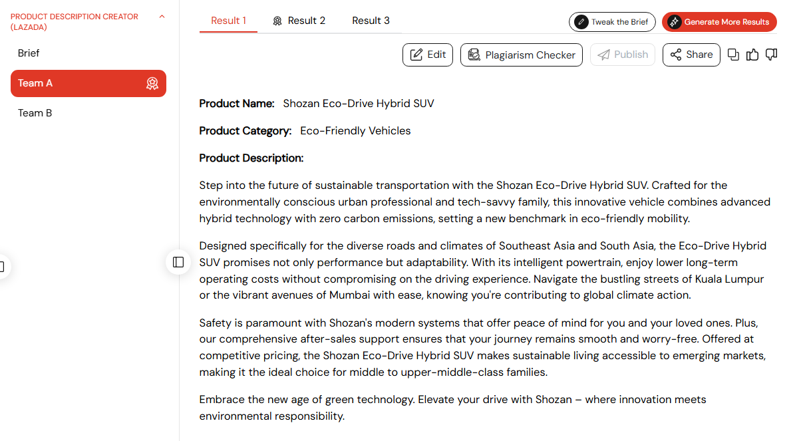Click the sparkle icon in Generate More Results
Screen dimensions: 797x441
[x=674, y=22]
